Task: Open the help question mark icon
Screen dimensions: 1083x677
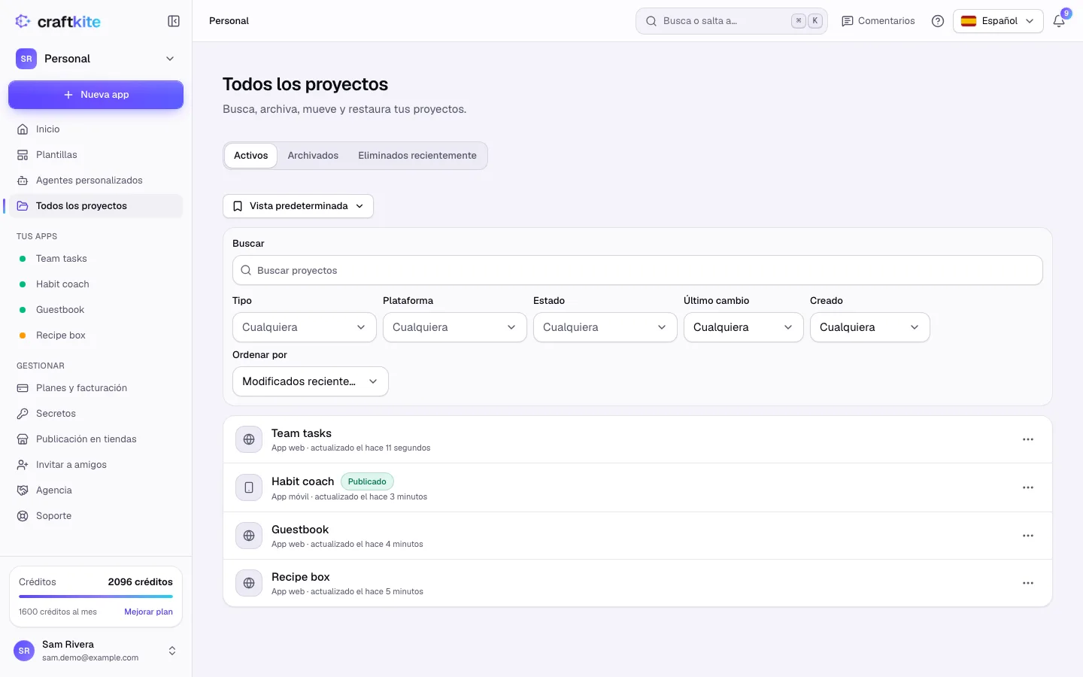Action: click(938, 21)
